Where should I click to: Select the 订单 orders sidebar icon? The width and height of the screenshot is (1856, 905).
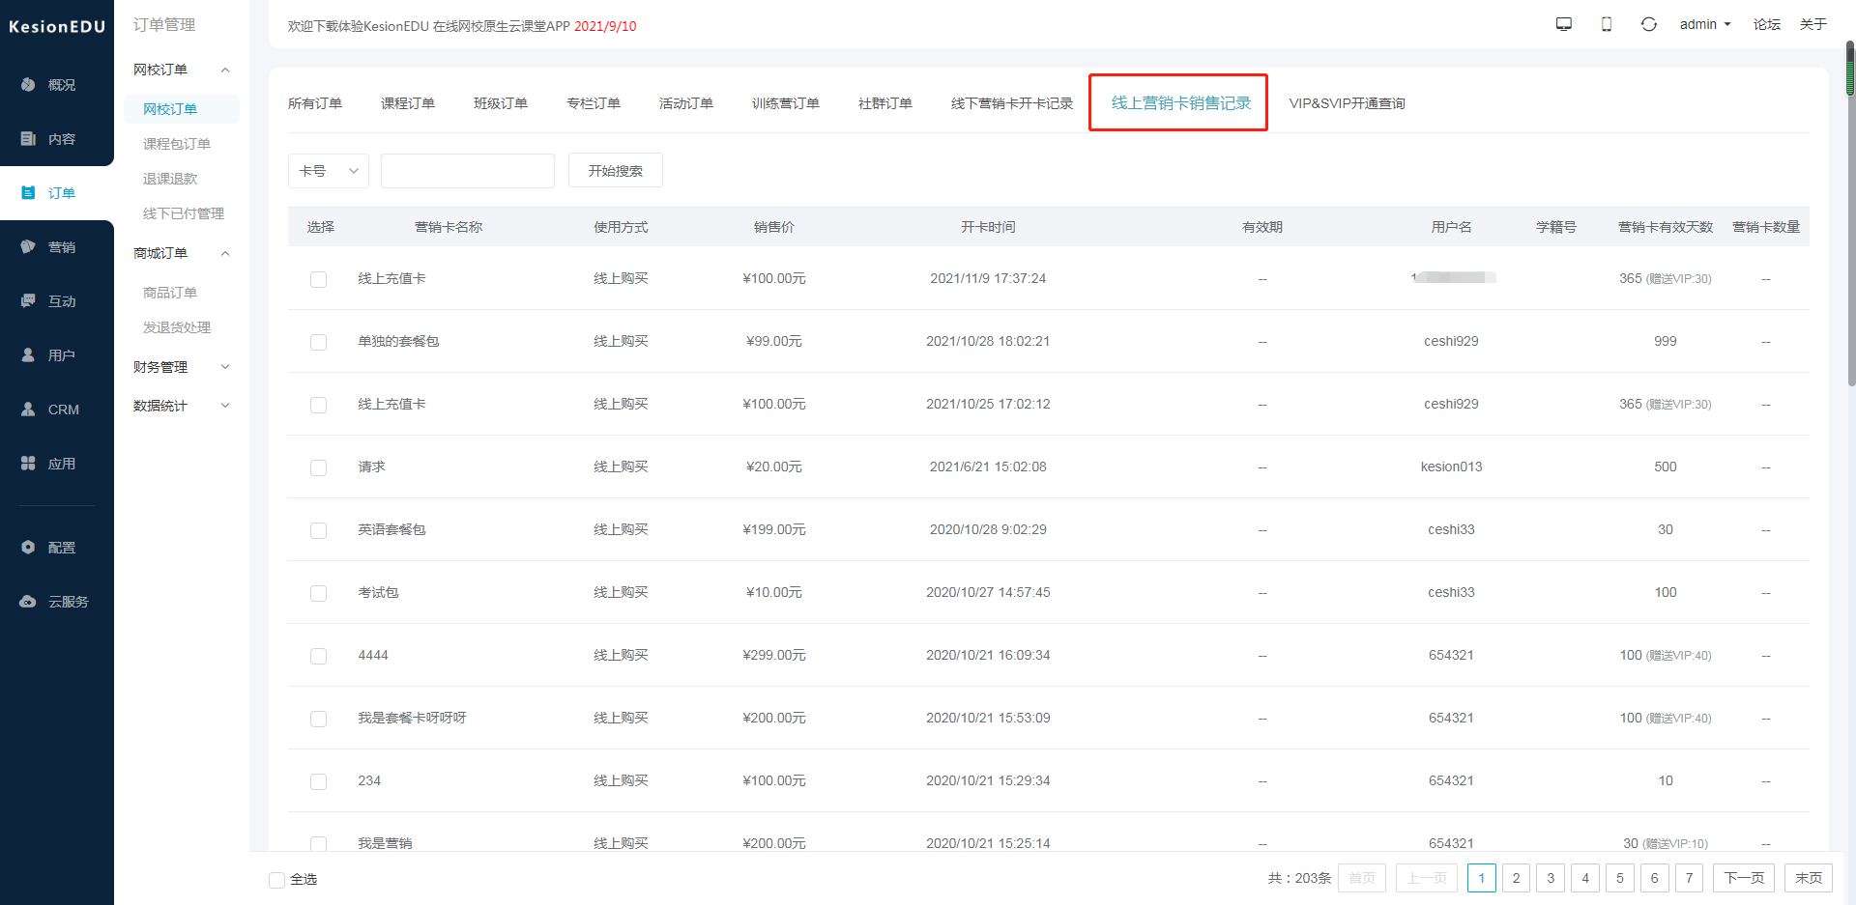click(x=28, y=193)
